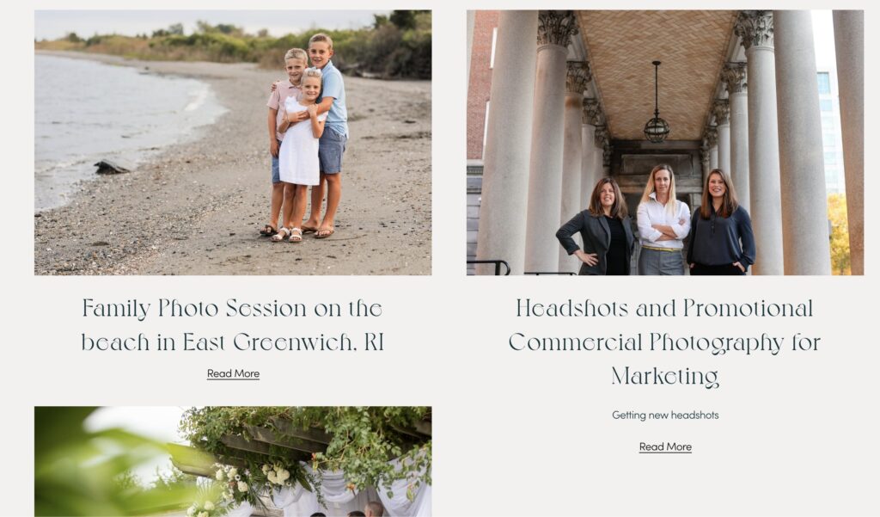
Task: Open the beach family photo thumbnail
Action: 233,142
